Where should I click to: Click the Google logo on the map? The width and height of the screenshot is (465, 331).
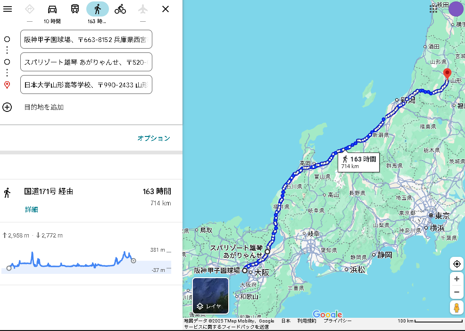(327, 314)
